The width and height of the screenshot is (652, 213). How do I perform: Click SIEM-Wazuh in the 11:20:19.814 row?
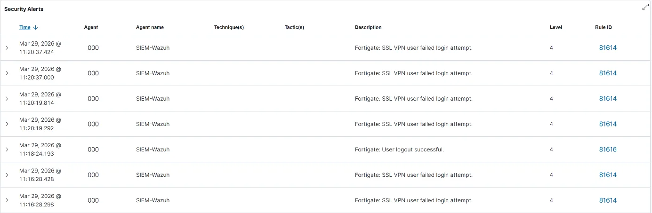(153, 99)
